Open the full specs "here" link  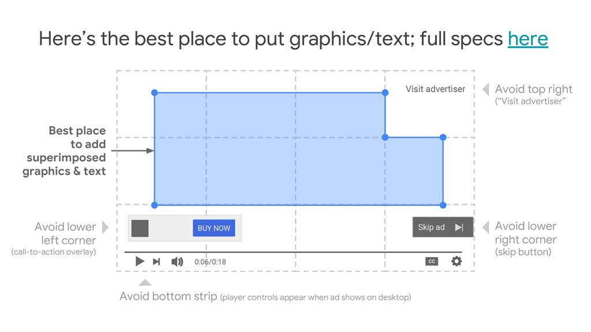pos(528,39)
